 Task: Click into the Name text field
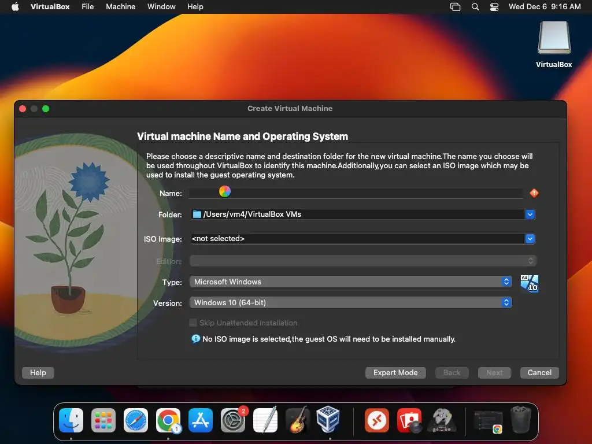[356, 193]
